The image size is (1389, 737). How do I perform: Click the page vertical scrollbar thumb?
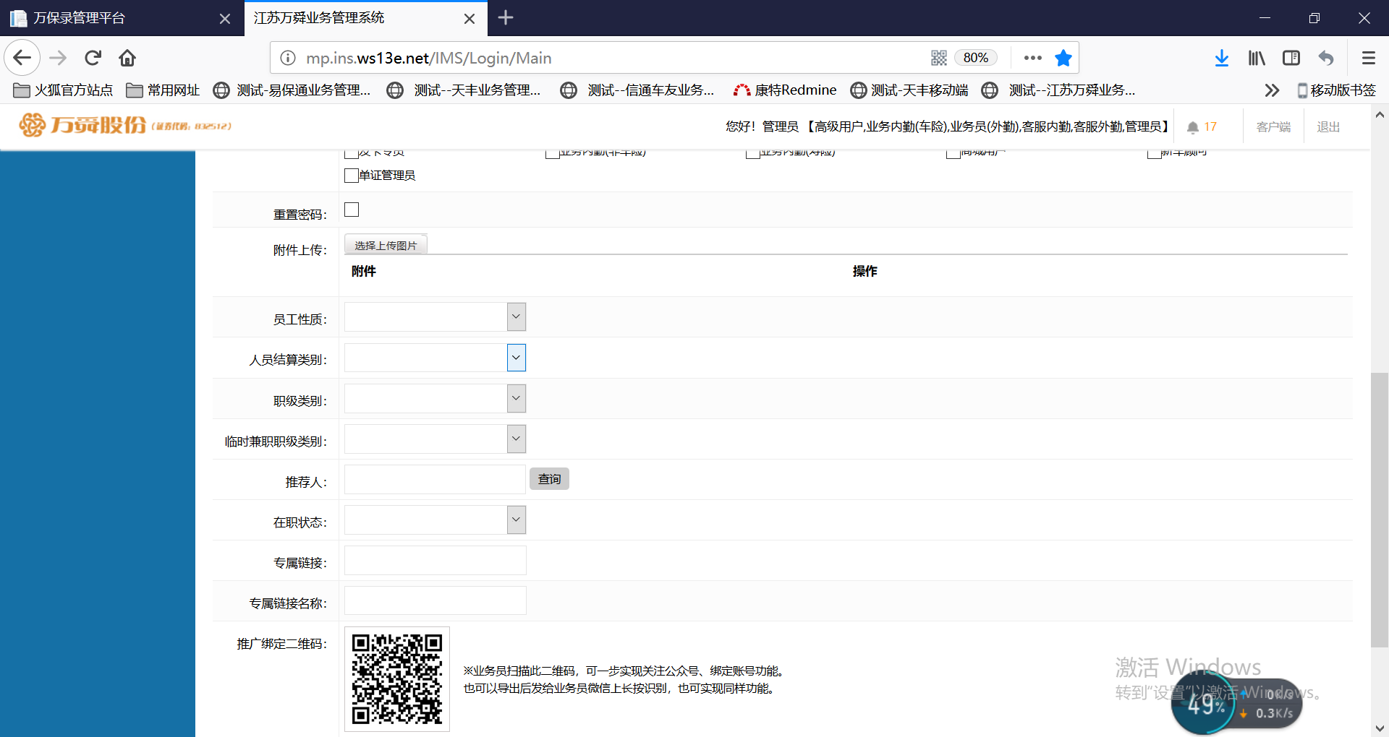pos(1379,506)
